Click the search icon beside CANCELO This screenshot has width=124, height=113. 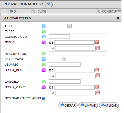point(44,82)
